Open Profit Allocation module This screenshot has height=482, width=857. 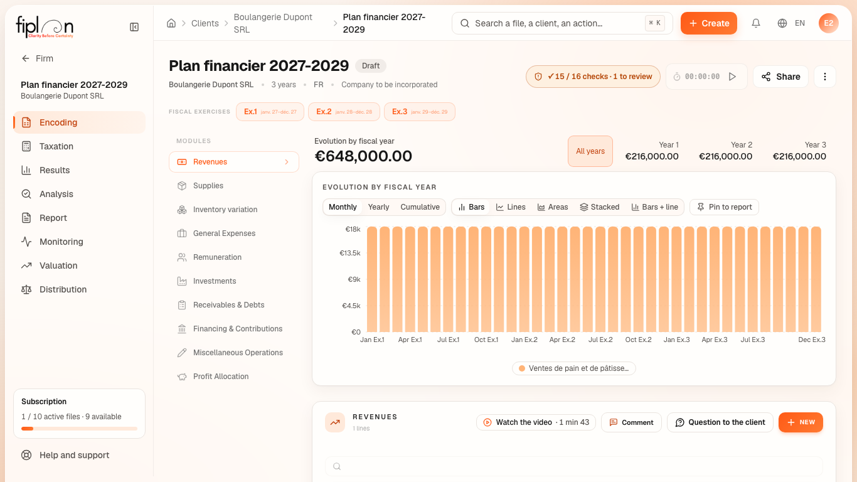tap(234, 377)
